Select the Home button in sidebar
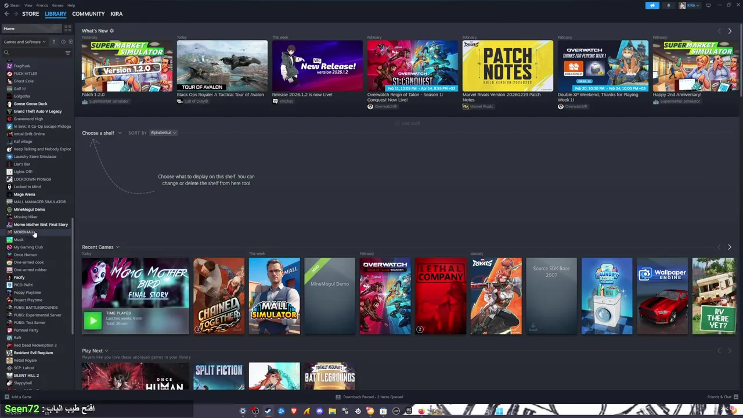This screenshot has height=418, width=743. tap(31, 28)
